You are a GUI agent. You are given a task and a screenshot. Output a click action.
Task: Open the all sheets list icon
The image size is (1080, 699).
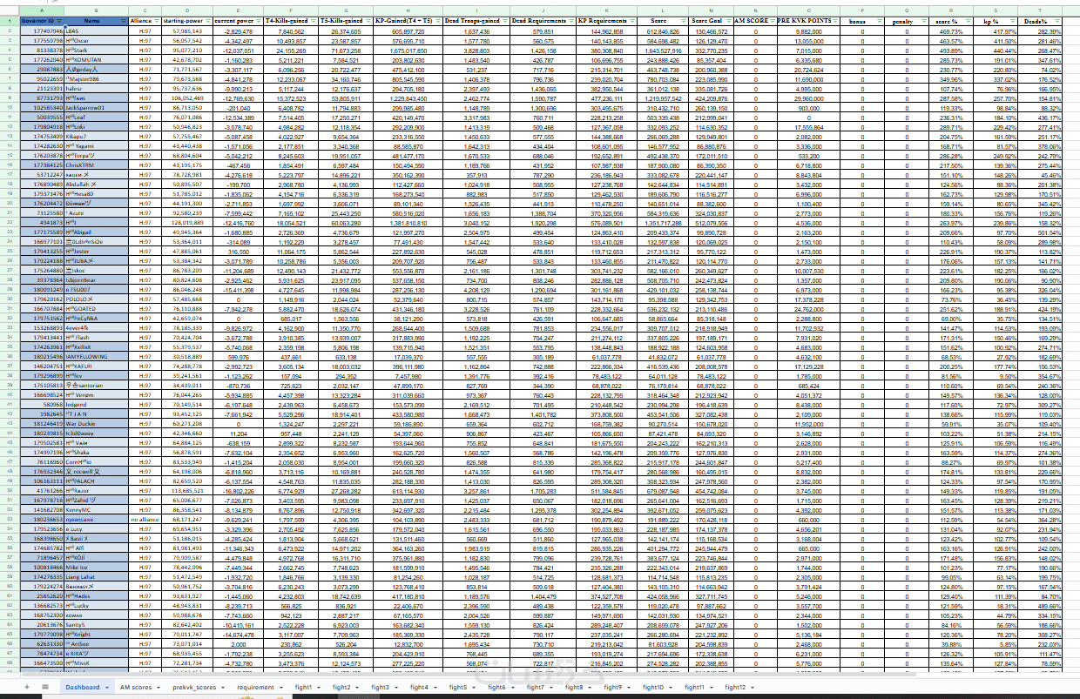click(45, 687)
